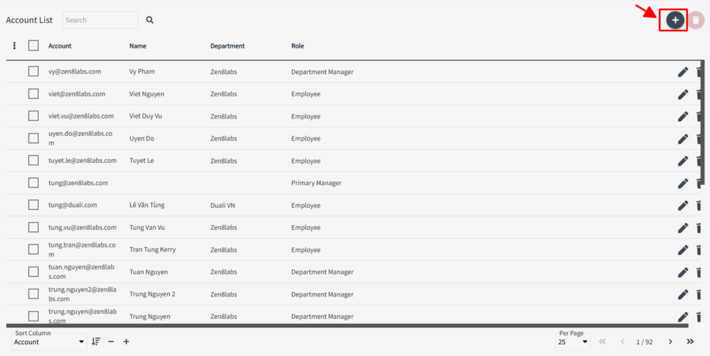Click the plus button to add sort column

[x=126, y=341]
